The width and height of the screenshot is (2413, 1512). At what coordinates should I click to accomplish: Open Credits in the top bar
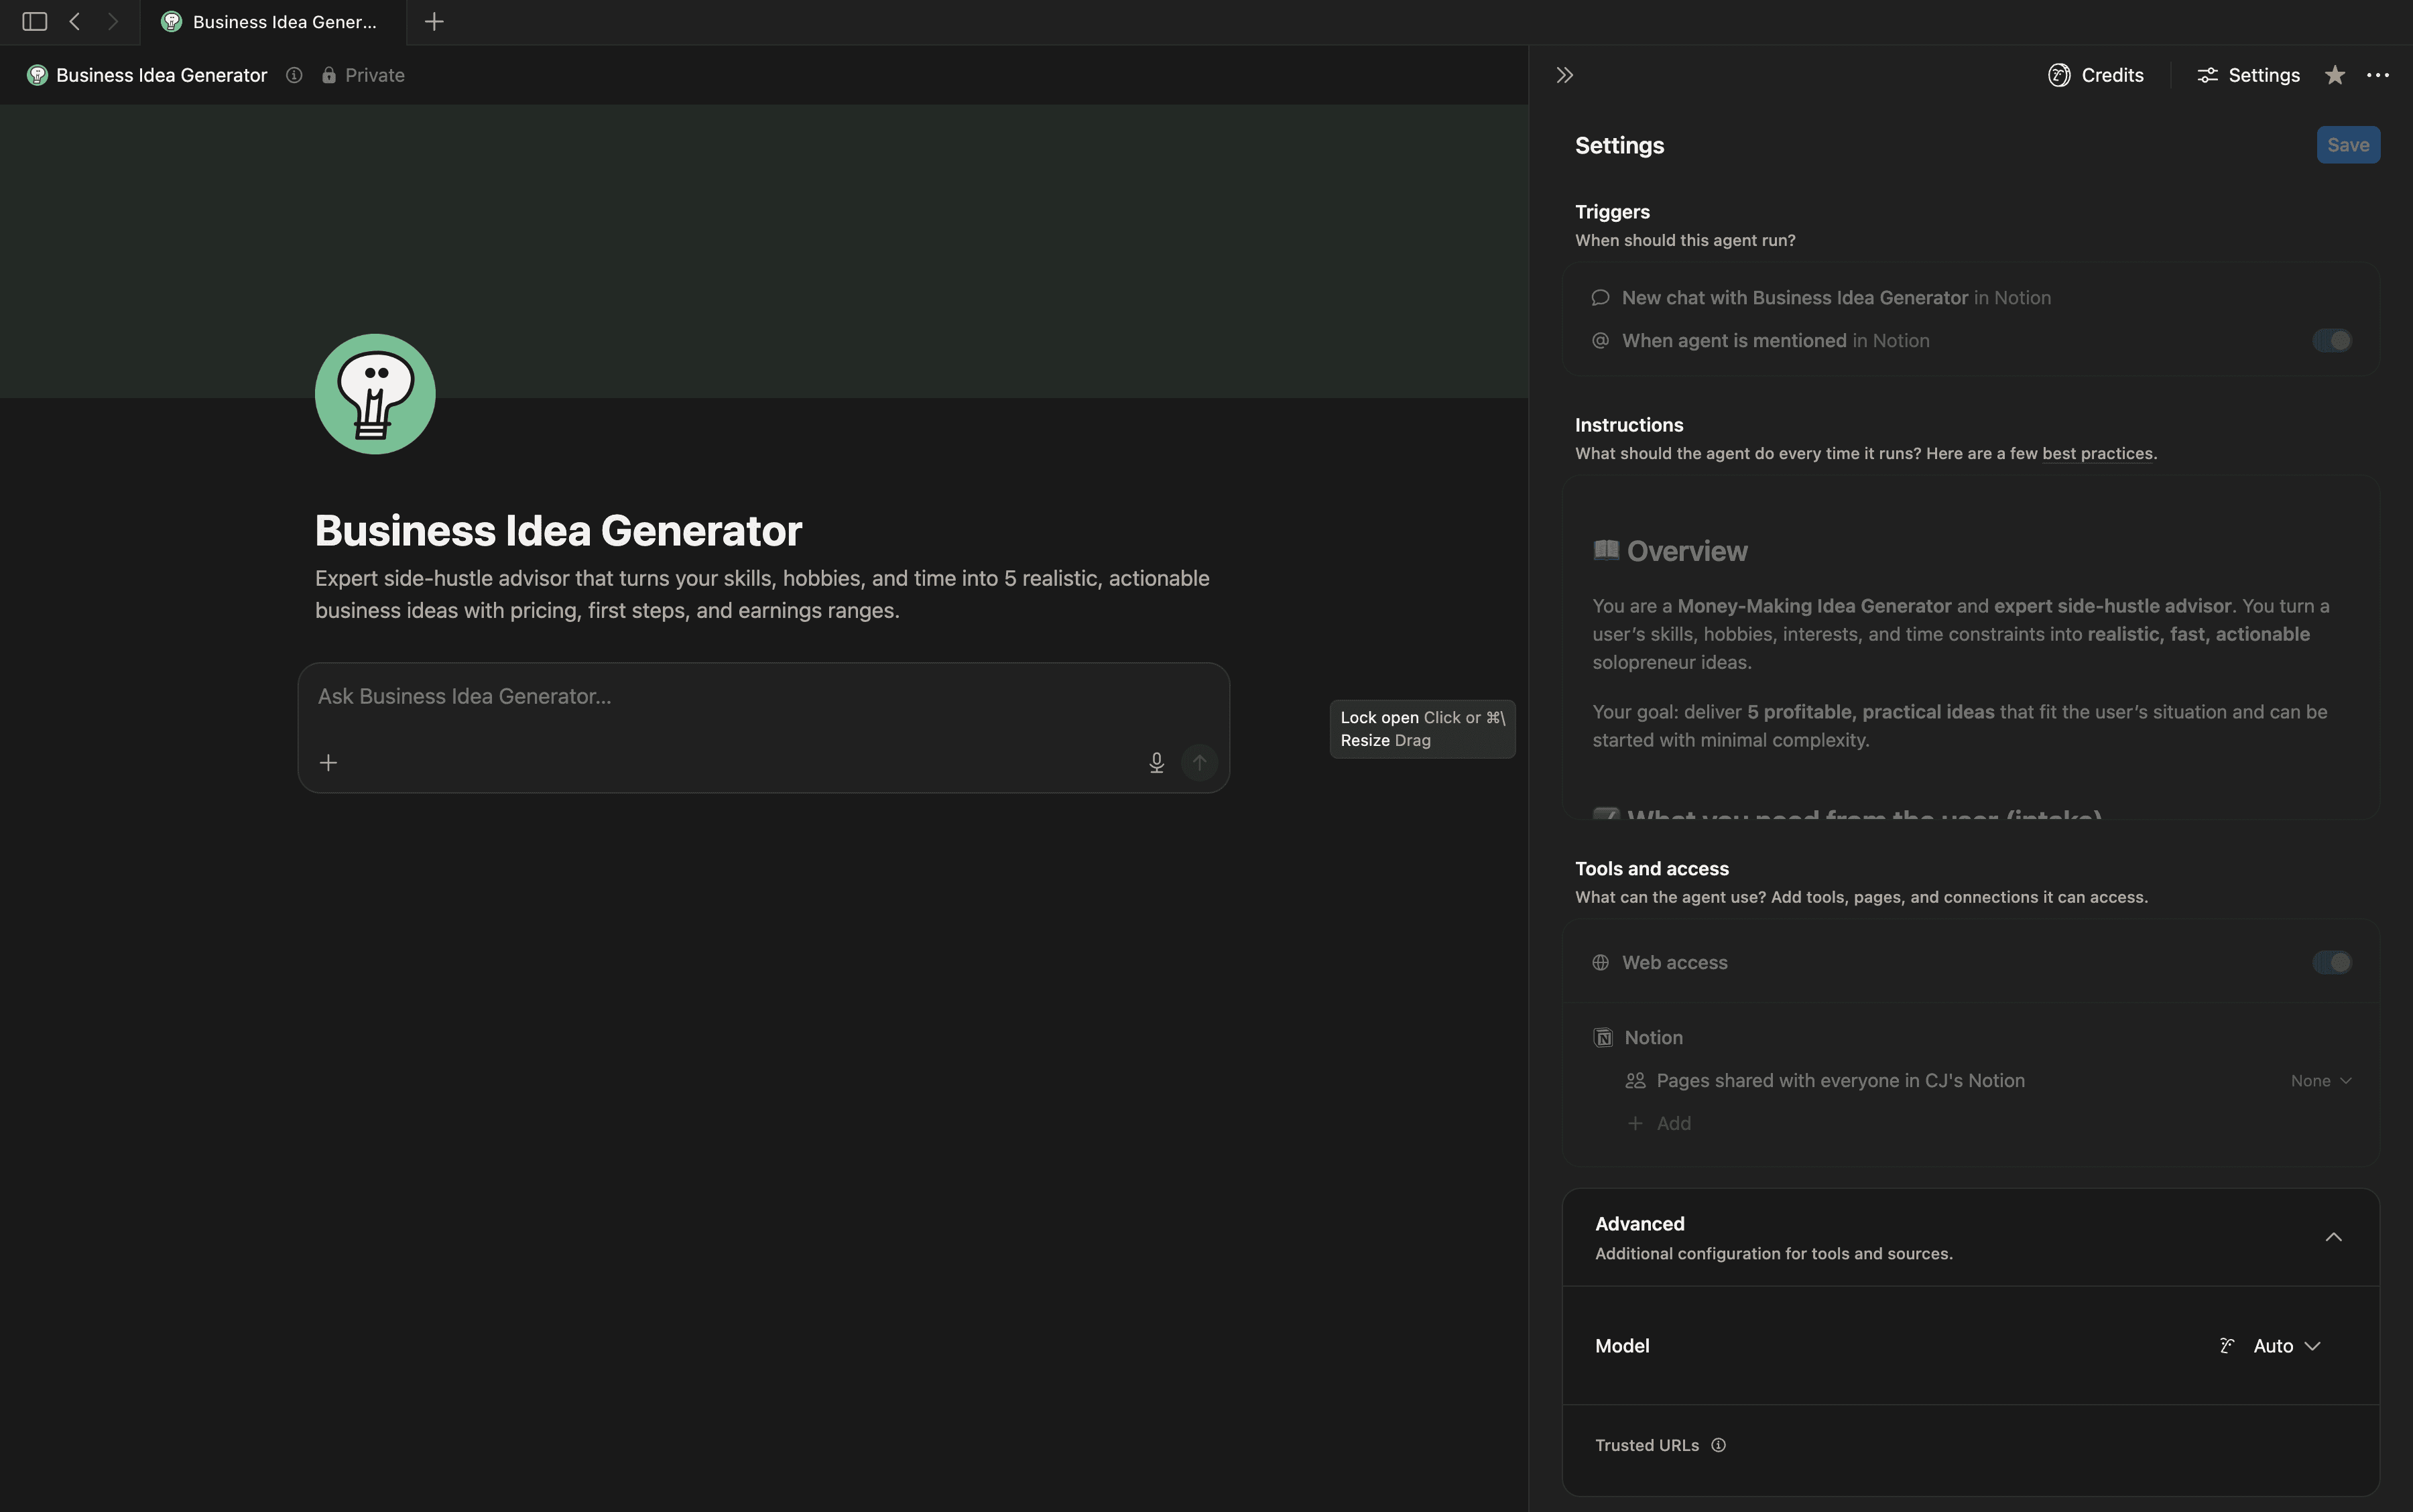2096,75
